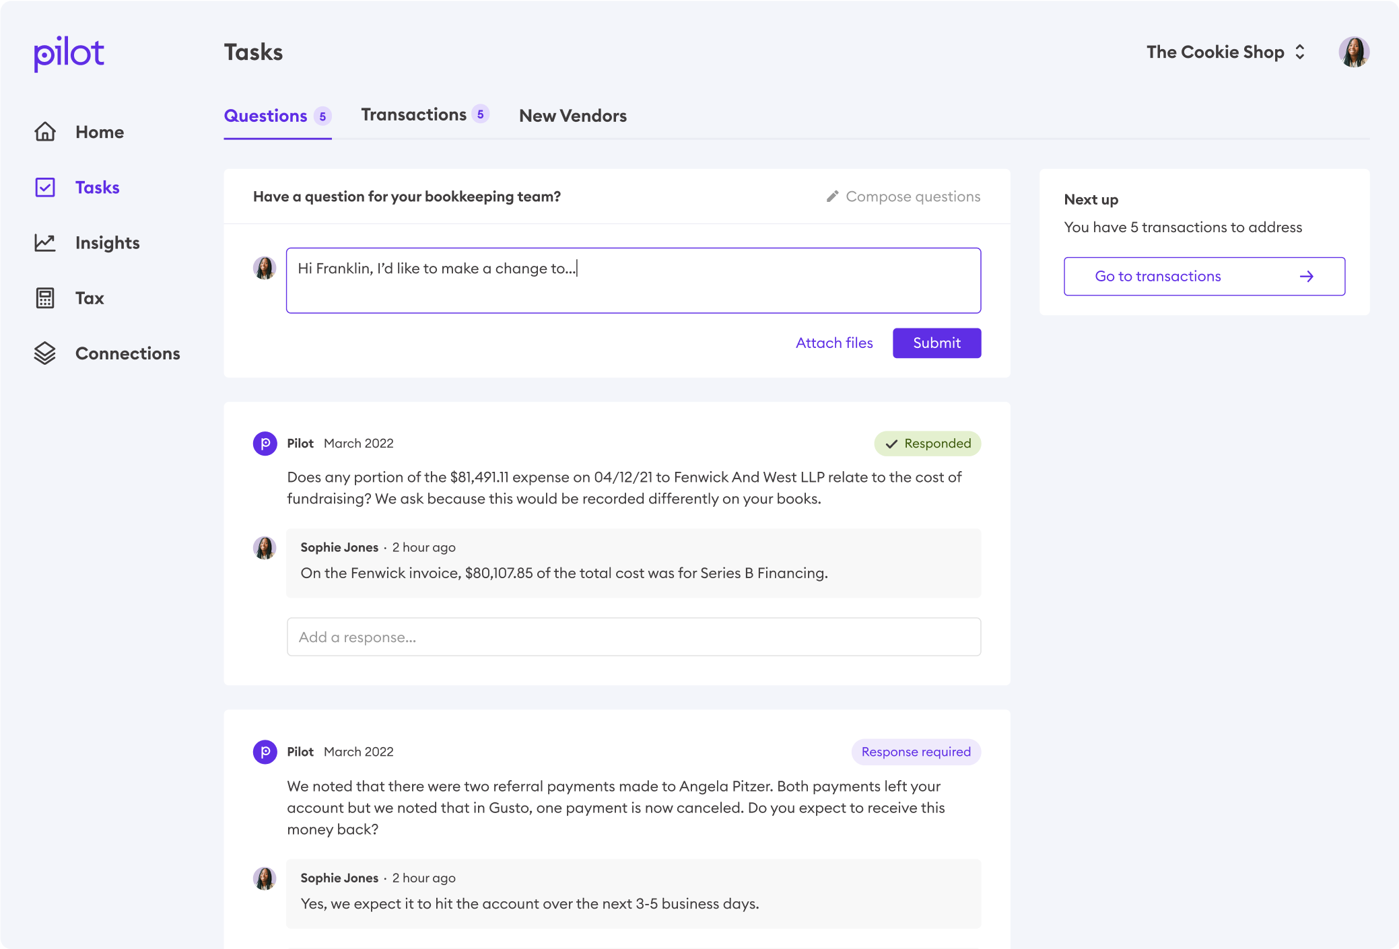
Task: Click Go to transactions button
Action: click(1204, 276)
